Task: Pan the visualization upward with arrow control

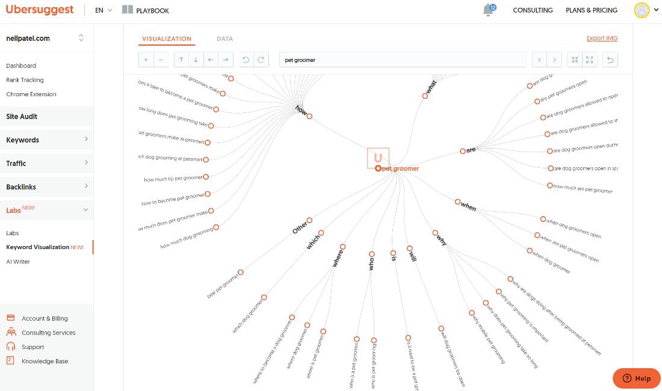Action: [181, 60]
